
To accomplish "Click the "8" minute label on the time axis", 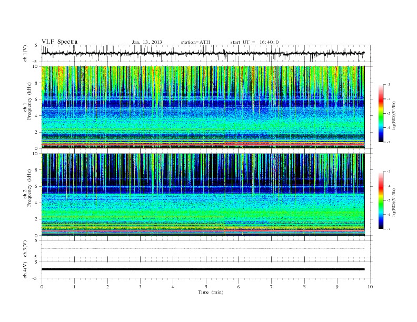I will point(304,287).
